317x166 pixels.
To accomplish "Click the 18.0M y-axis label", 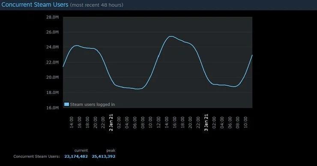I will pyautogui.click(x=52, y=93).
